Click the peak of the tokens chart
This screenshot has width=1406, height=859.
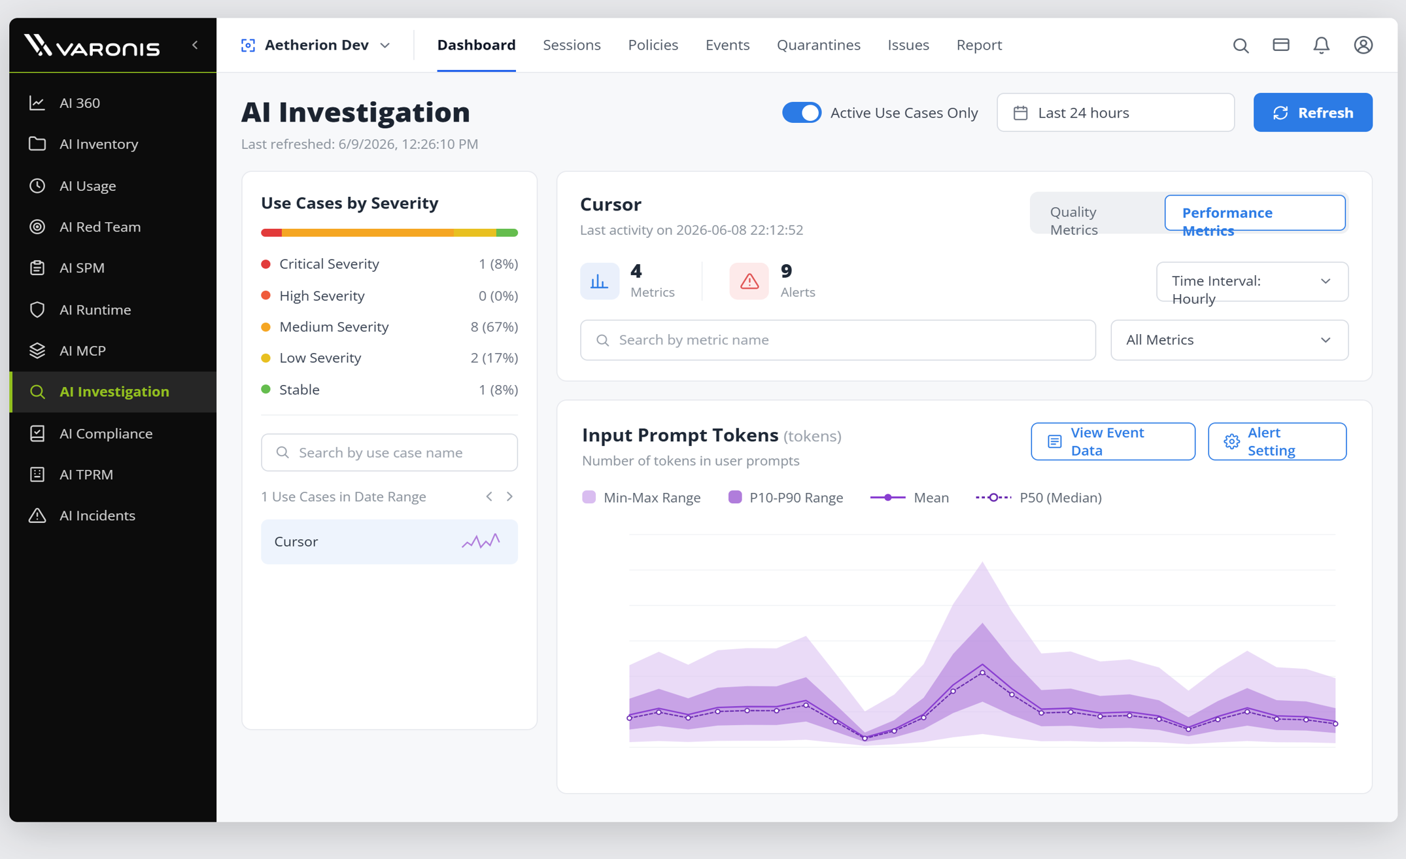(x=982, y=563)
